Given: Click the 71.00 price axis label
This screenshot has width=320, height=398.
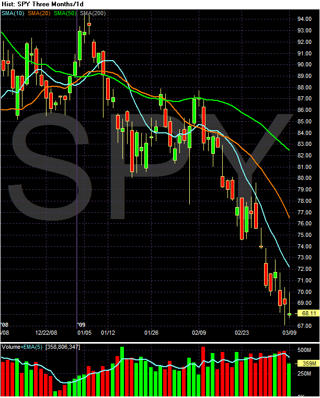Looking at the screenshot, I should click(x=304, y=280).
